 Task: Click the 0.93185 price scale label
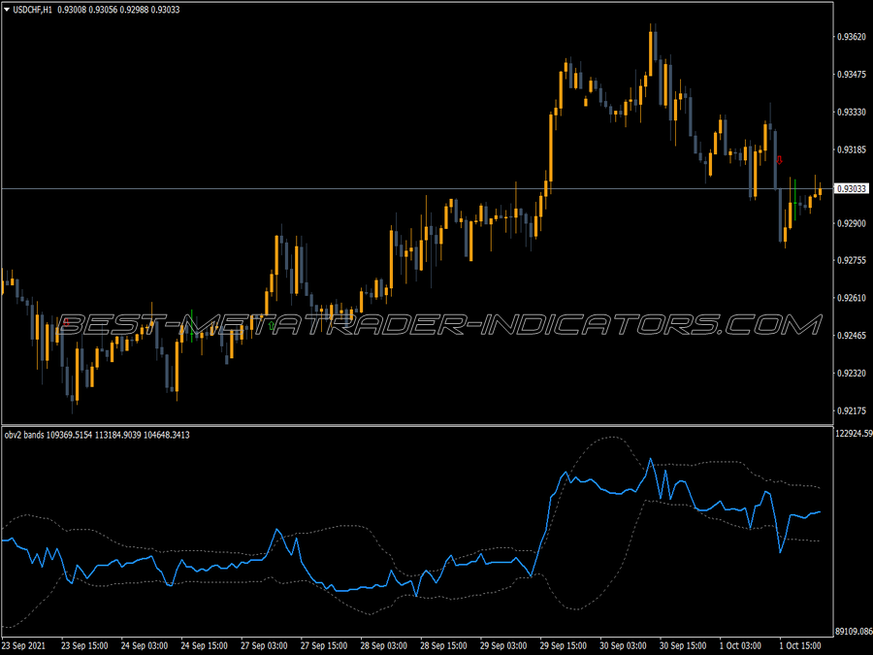(852, 149)
